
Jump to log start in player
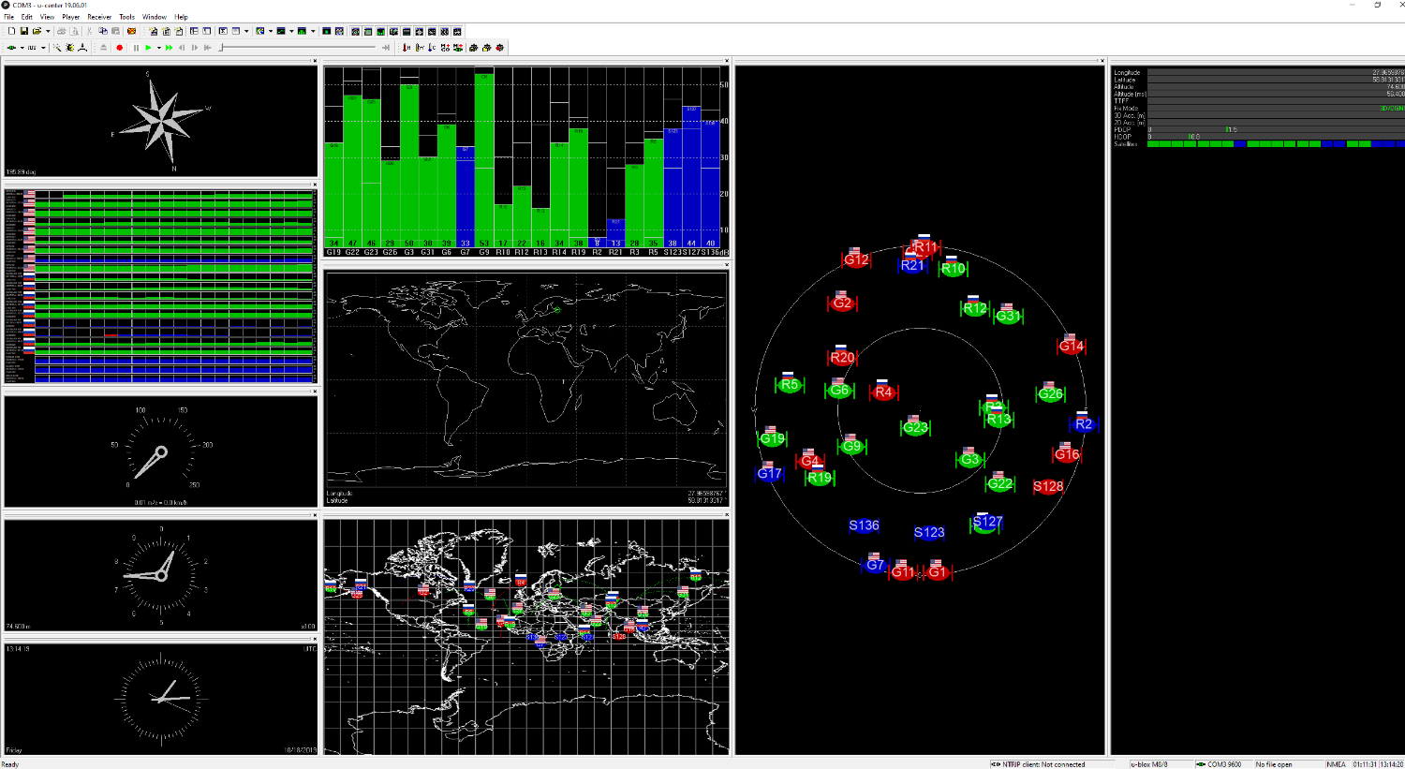tap(208, 48)
